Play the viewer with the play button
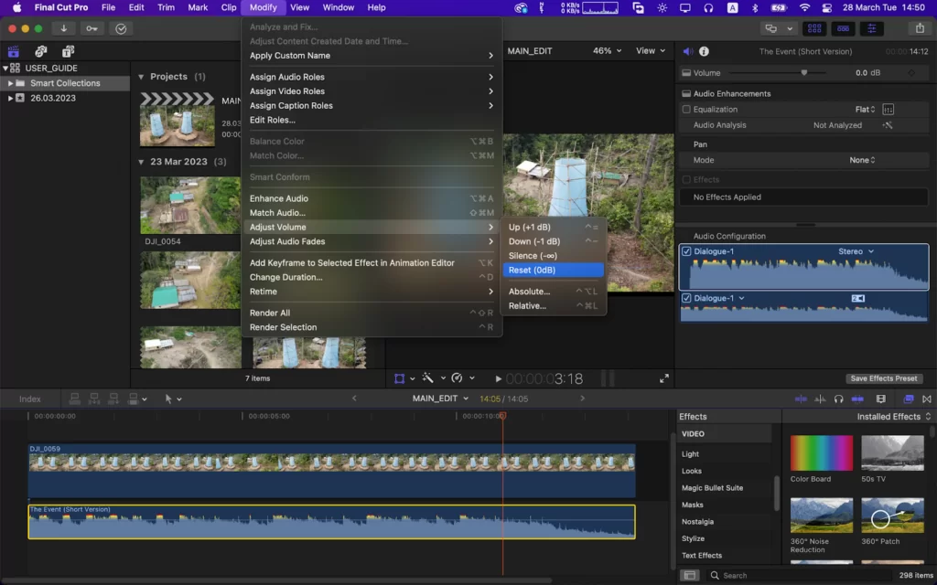Screen dimensions: 937x585 click(499, 378)
